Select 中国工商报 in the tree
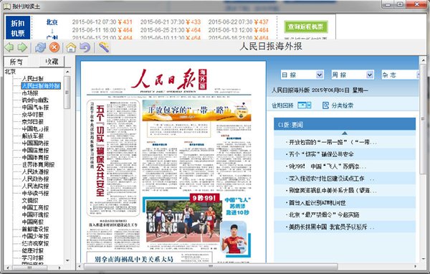Image resolution: width=430 pixels, height=274 pixels. tap(35, 207)
